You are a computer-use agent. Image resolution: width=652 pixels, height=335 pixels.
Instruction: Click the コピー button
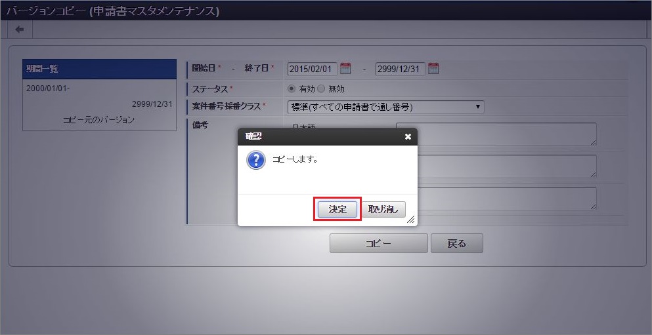[x=378, y=243]
